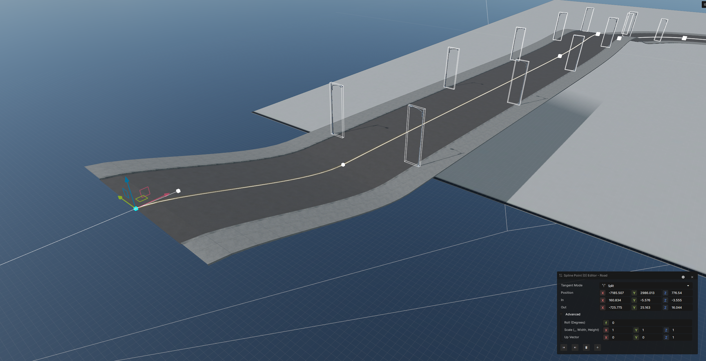The height and width of the screenshot is (361, 706).
Task: Delete spline point with trash icon
Action: pos(586,347)
